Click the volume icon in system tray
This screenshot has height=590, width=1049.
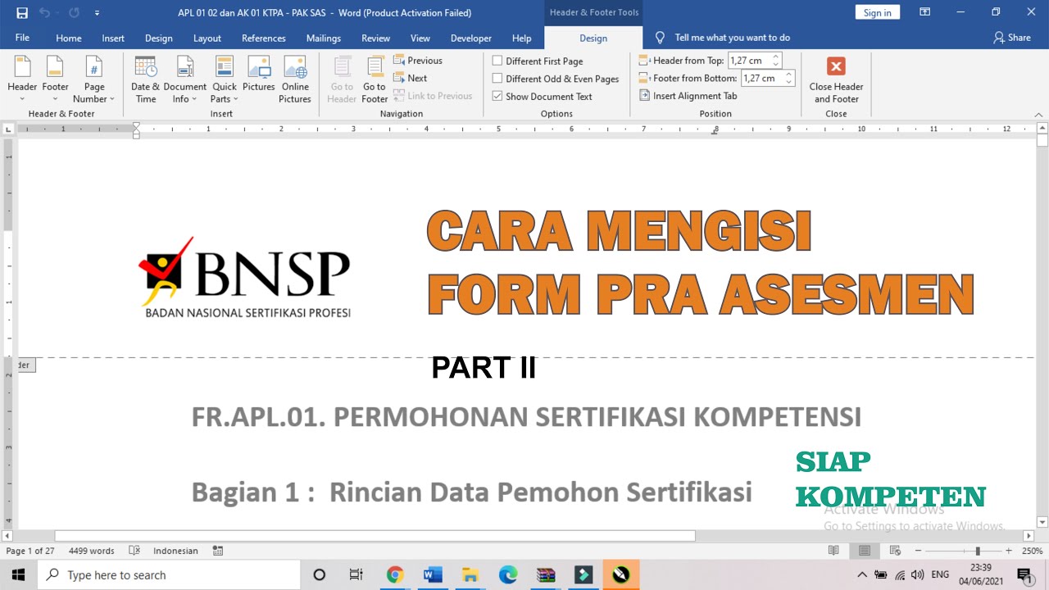(x=917, y=574)
